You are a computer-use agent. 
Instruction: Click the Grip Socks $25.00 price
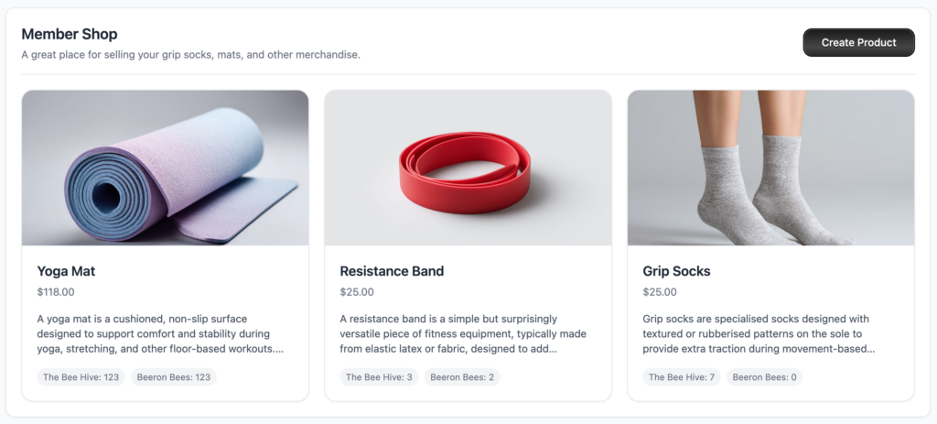tap(660, 292)
